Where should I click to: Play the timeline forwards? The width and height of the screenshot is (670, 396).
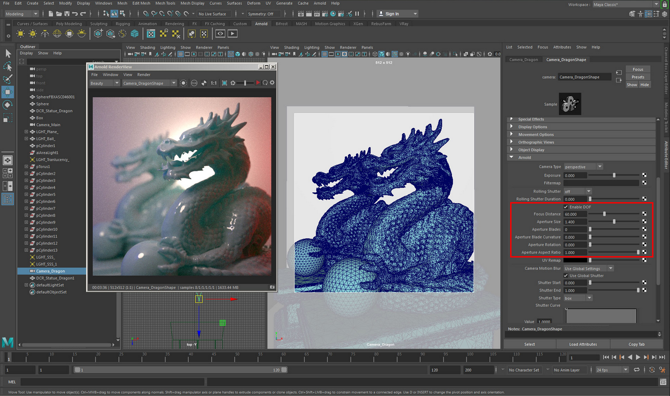638,358
